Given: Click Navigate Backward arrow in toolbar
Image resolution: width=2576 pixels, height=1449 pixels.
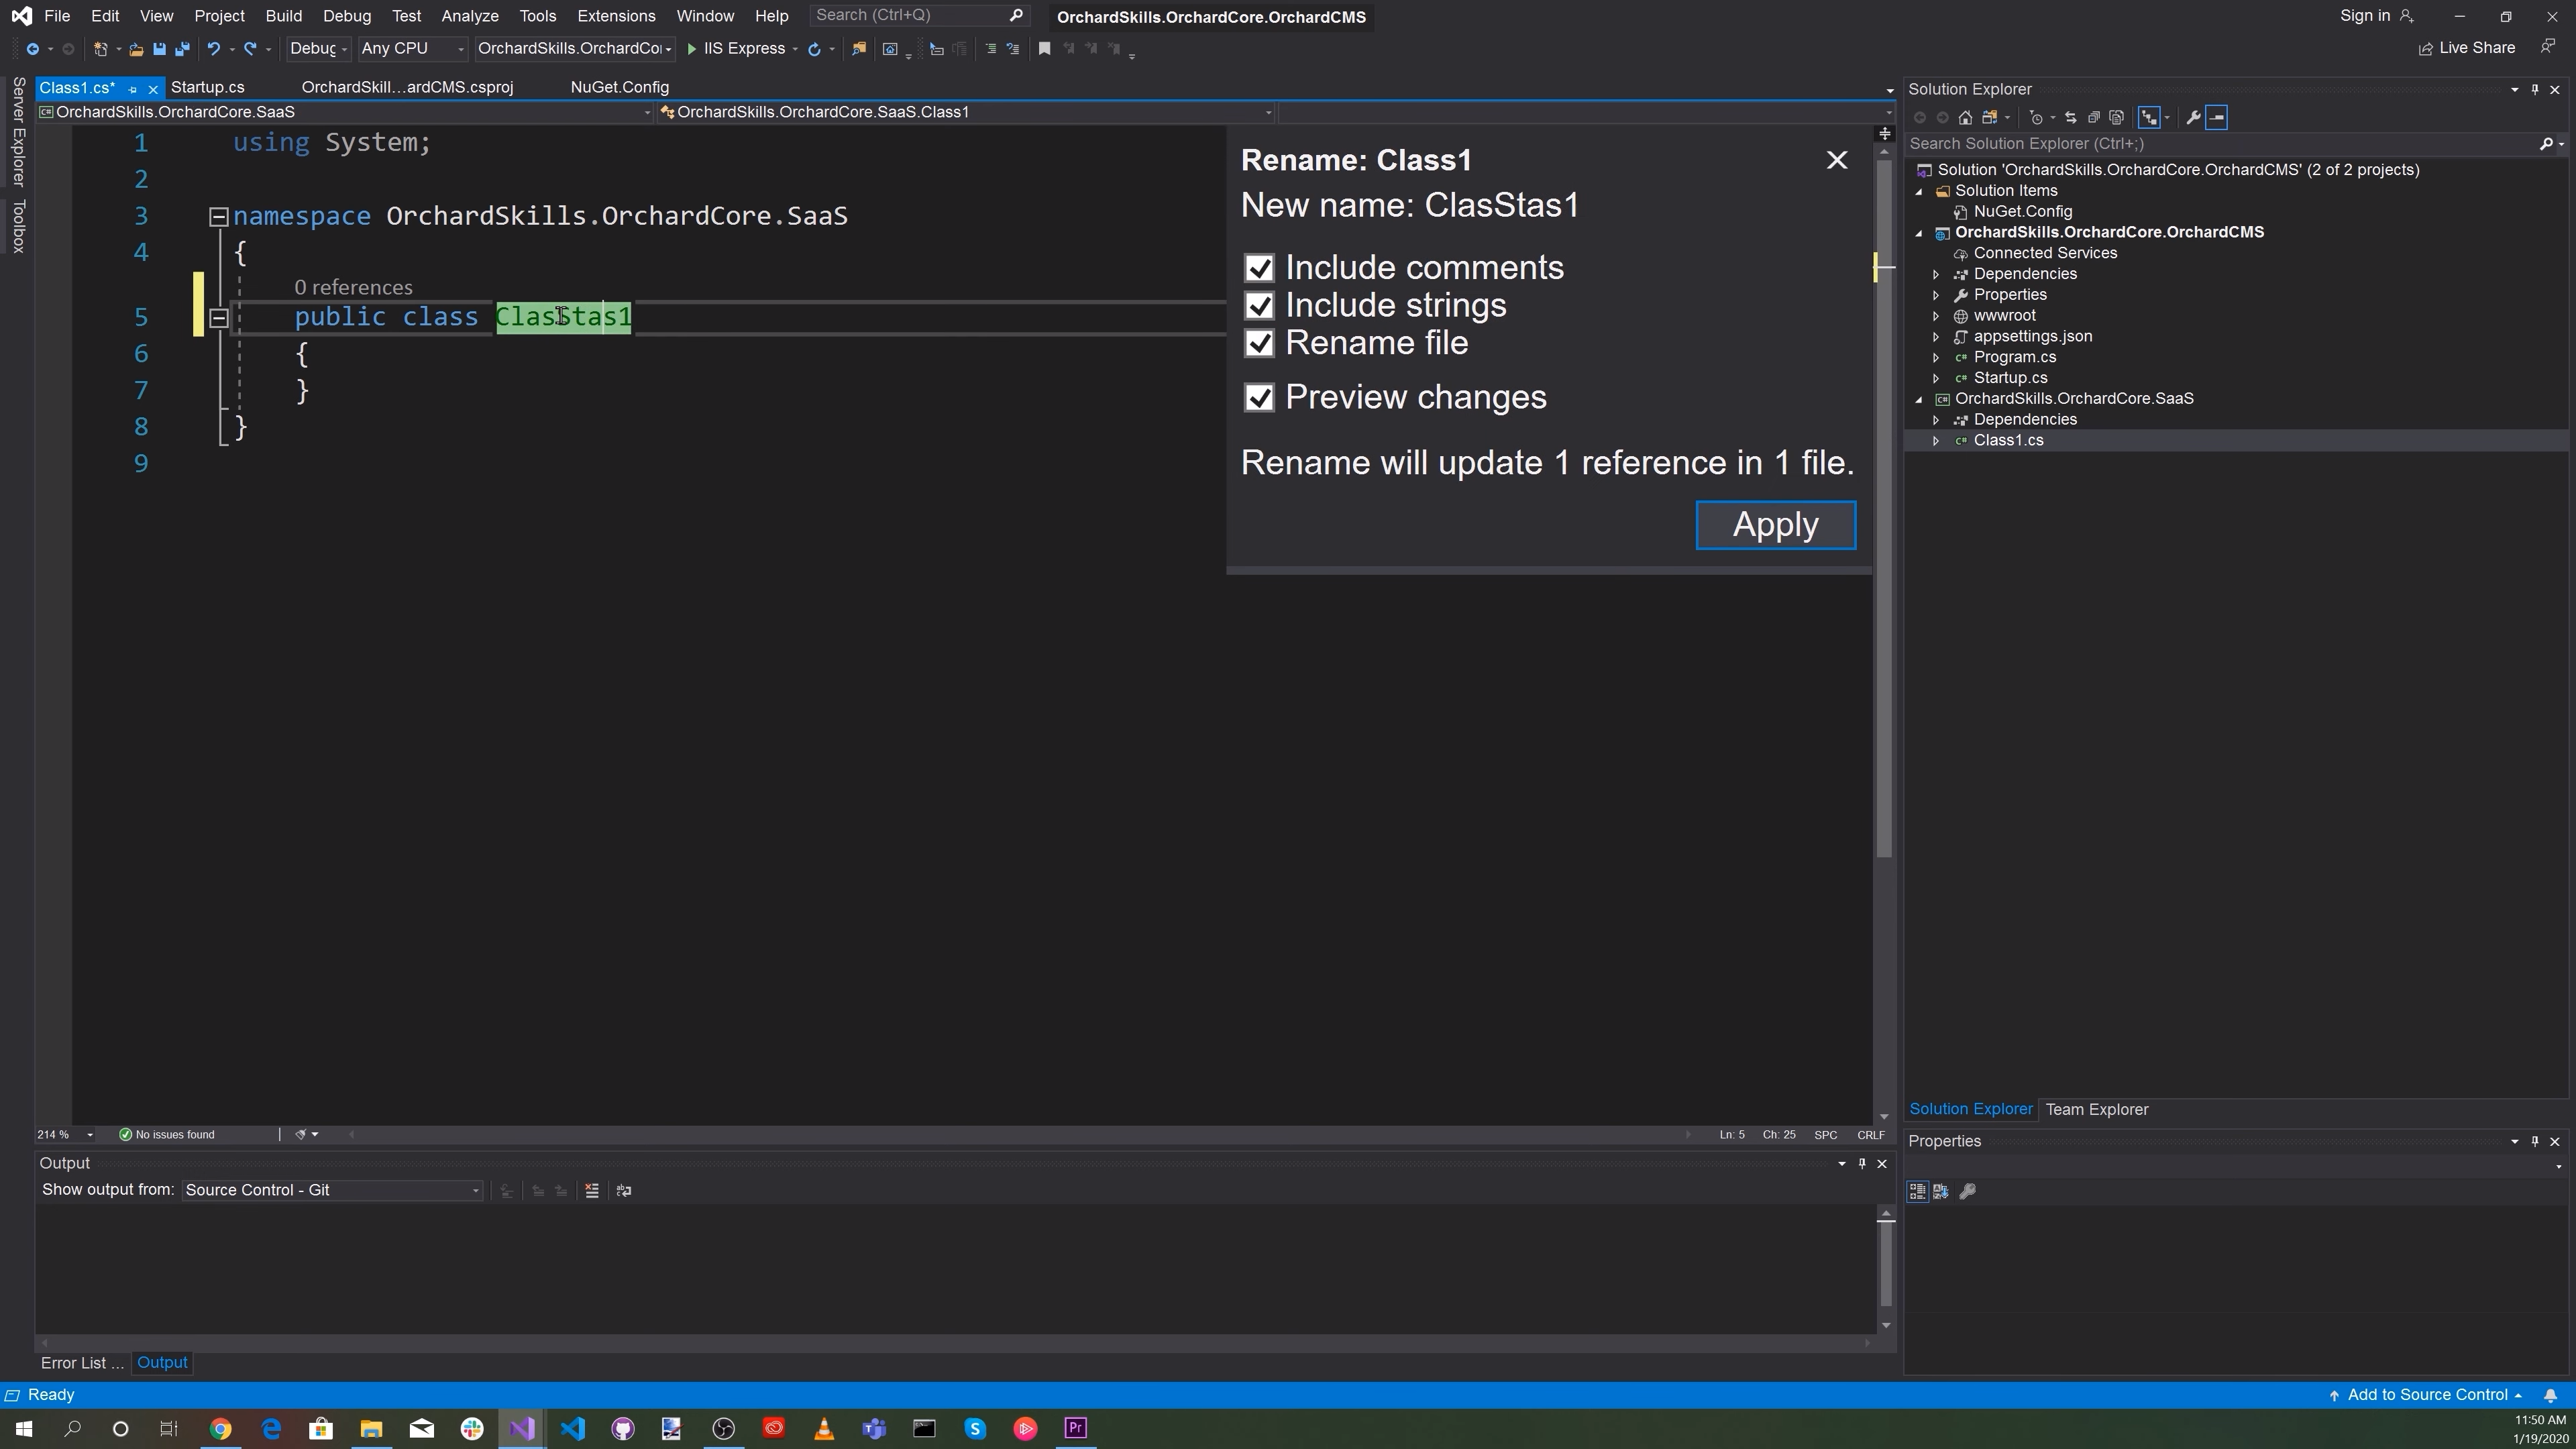Looking at the screenshot, I should click(x=32, y=49).
